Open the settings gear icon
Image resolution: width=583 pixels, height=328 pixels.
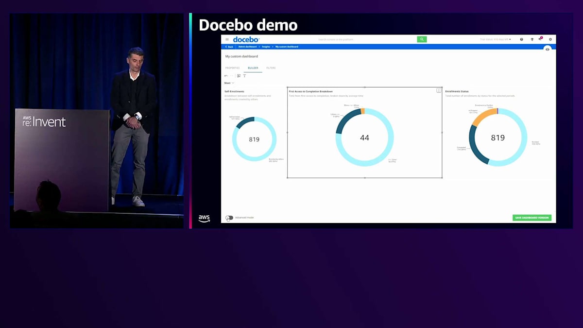(550, 39)
